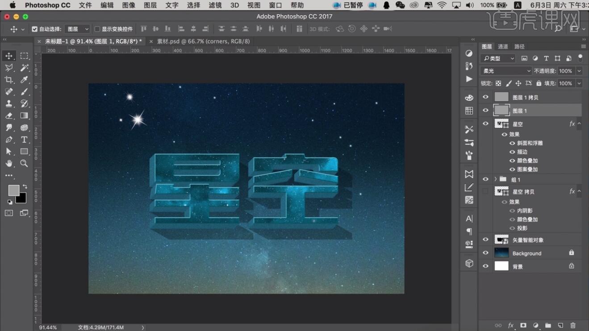Hide the 矢量智能对象 layer
The width and height of the screenshot is (589, 331).
[x=485, y=240]
